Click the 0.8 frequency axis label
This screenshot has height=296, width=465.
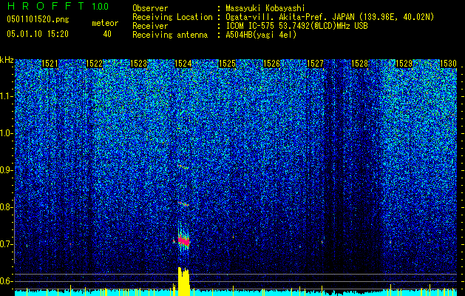6,207
